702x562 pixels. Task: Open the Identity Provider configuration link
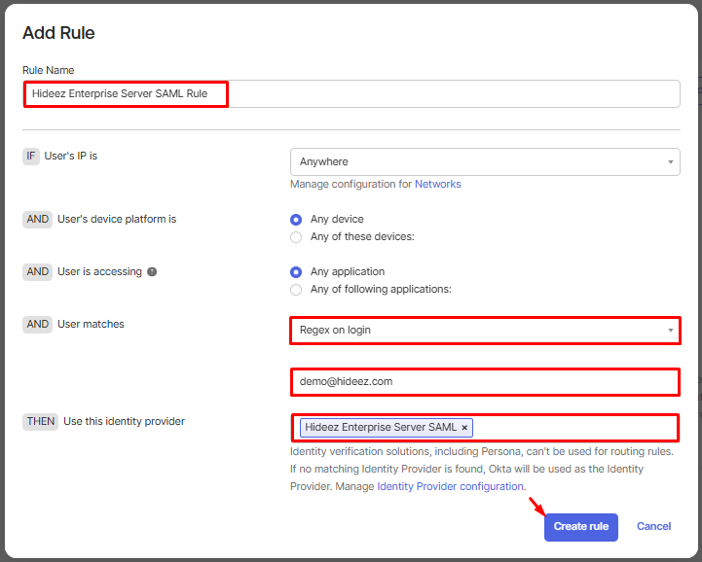coord(450,486)
